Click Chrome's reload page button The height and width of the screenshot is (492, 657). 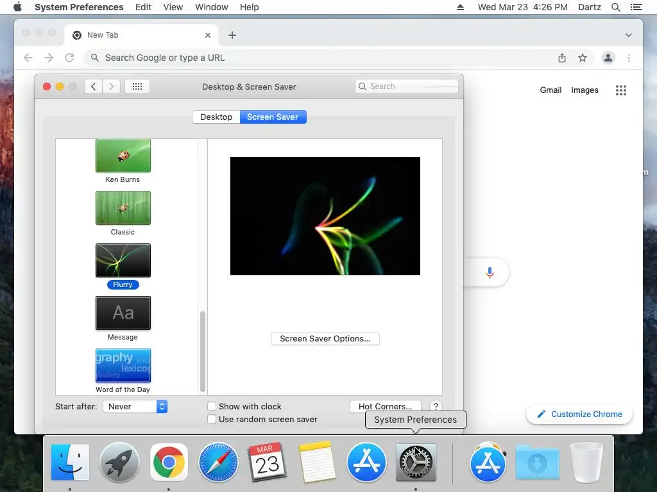[69, 58]
